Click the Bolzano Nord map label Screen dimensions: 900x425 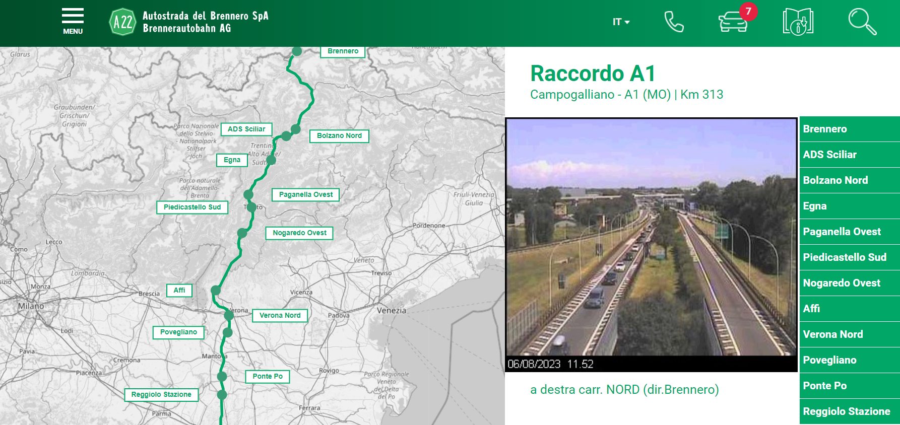339,135
